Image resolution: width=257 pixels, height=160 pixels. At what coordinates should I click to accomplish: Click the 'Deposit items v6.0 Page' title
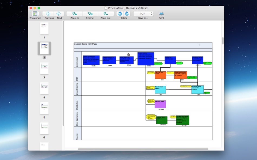pos(85,44)
